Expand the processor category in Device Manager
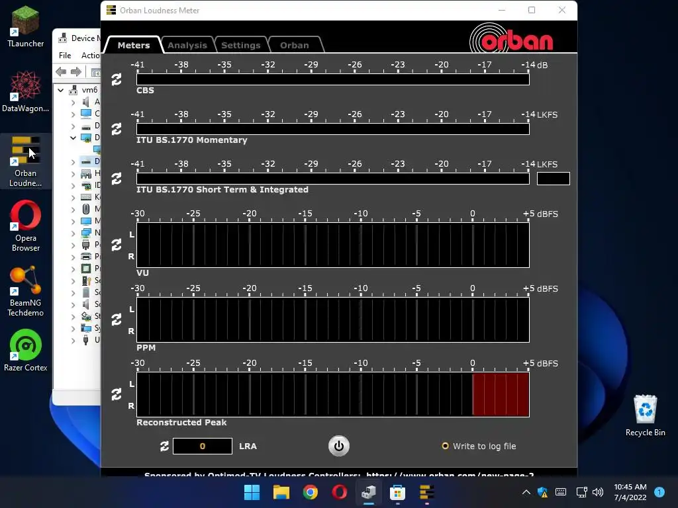Viewport: 678px width, 508px height. 73,269
